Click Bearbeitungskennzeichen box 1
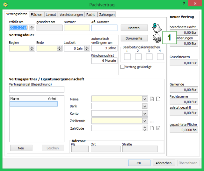204x171 pixels. tap(127, 57)
